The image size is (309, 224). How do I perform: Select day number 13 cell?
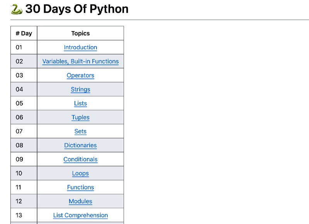(24, 215)
